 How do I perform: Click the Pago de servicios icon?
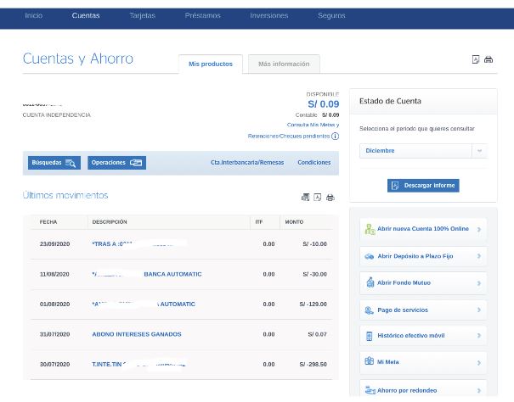click(369, 310)
